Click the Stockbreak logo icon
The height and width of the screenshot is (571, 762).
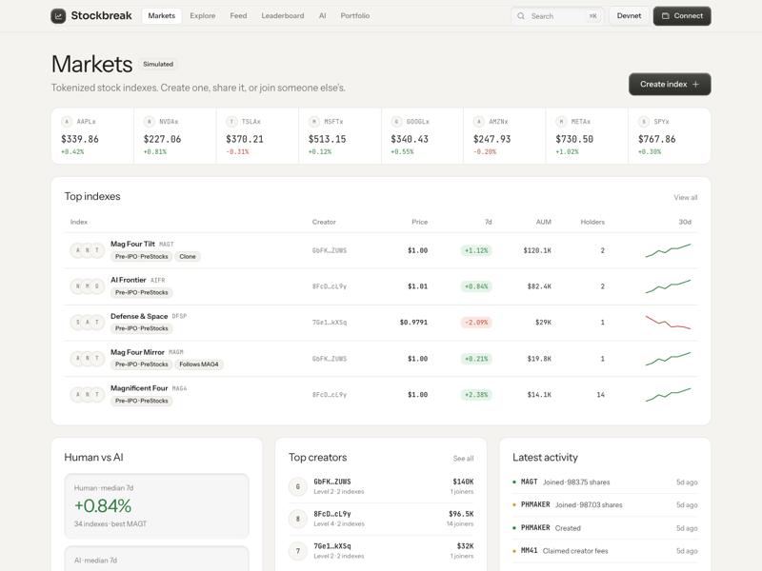point(58,16)
